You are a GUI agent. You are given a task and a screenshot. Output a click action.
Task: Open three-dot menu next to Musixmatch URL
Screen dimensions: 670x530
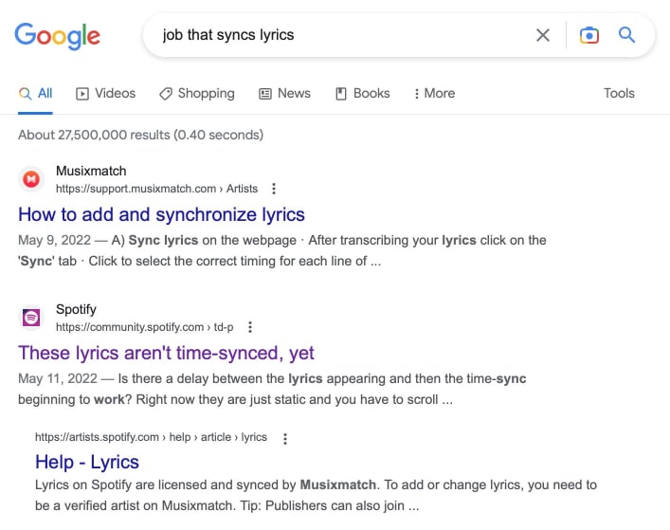pos(274,189)
